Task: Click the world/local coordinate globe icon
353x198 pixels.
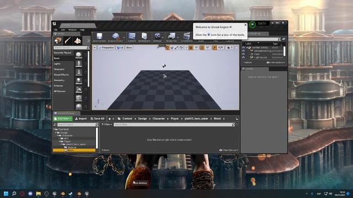Action: (181, 48)
